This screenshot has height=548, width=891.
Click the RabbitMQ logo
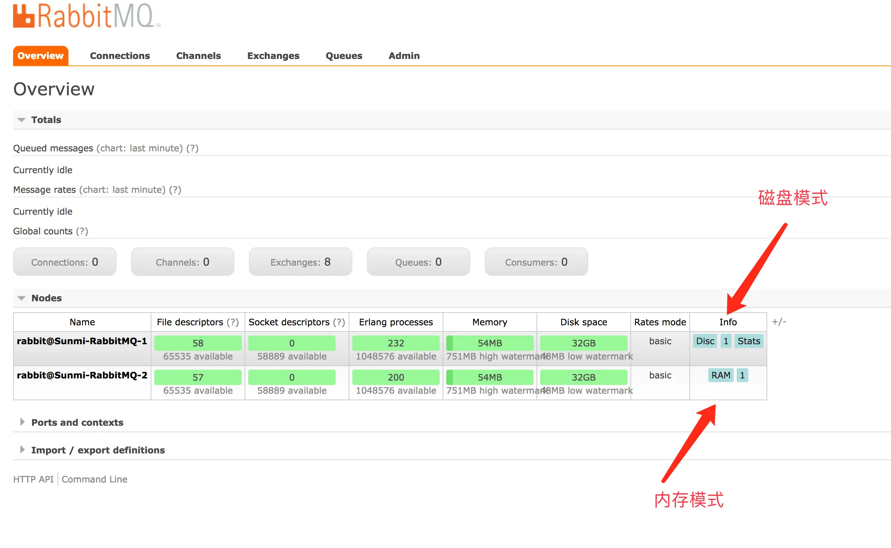87,16
